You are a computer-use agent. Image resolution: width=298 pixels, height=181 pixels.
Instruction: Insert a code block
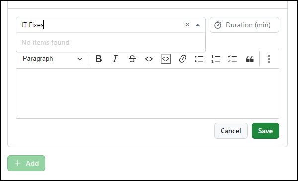tap(166, 59)
